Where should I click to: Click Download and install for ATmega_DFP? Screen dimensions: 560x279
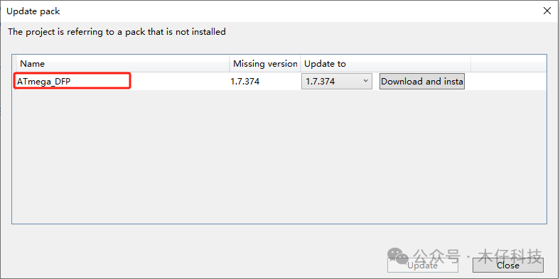click(x=422, y=82)
